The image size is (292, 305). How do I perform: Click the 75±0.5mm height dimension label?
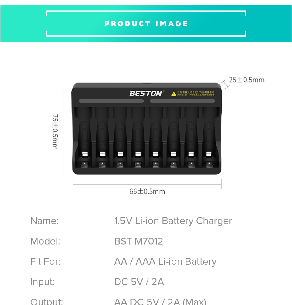pyautogui.click(x=55, y=132)
